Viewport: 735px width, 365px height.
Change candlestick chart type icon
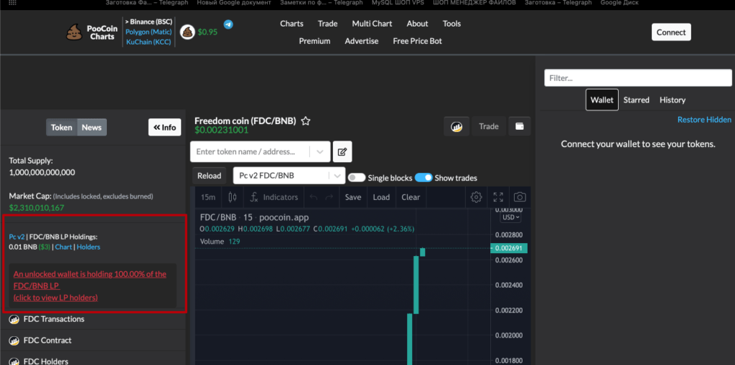click(233, 197)
